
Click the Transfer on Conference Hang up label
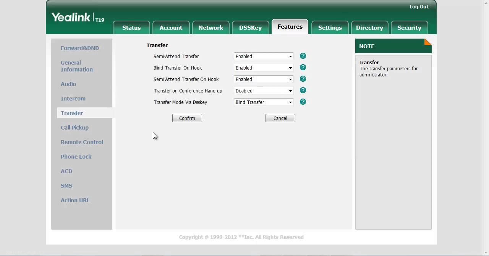188,91
